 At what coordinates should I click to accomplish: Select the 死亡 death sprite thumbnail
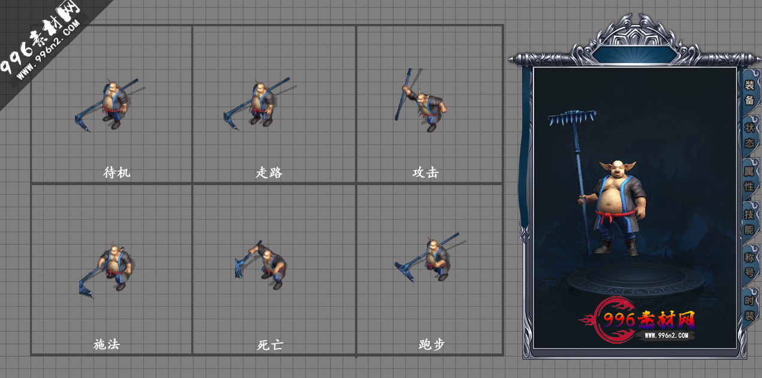point(261,265)
